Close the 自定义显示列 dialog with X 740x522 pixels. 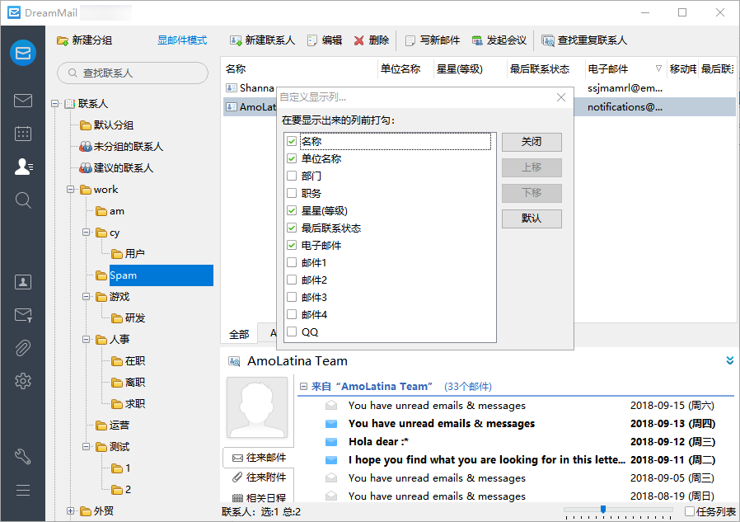coord(560,97)
